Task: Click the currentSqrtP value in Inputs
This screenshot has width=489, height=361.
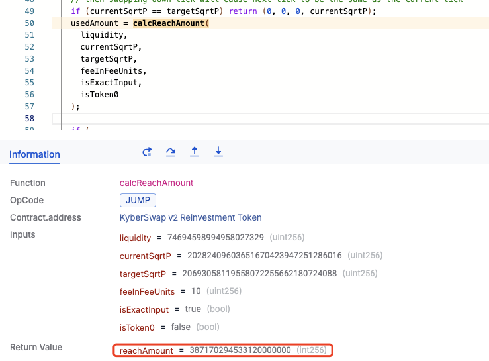Action: pos(265,256)
